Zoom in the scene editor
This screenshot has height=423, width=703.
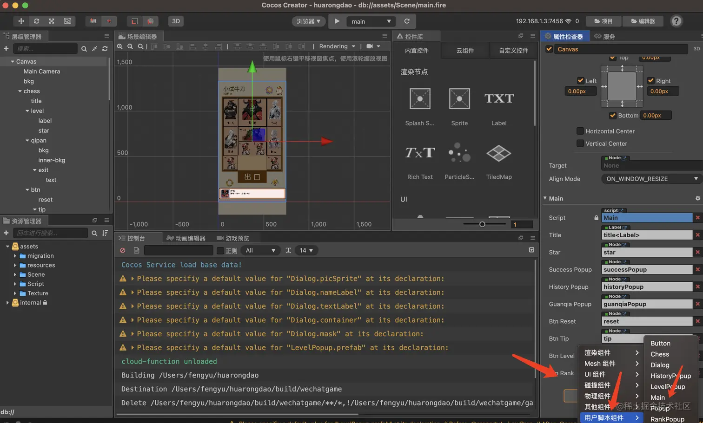click(x=120, y=46)
